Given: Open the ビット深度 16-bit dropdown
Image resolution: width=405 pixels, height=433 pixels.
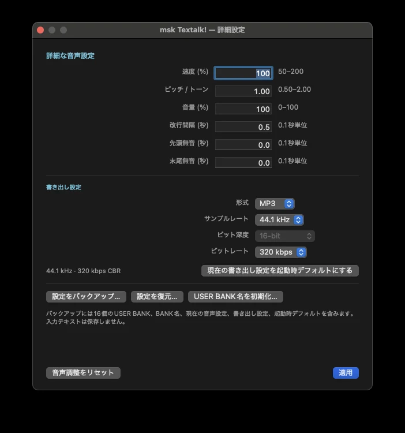Looking at the screenshot, I should (x=285, y=236).
